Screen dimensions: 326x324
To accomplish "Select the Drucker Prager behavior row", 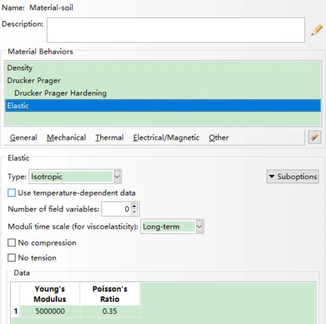I will click(x=163, y=80).
